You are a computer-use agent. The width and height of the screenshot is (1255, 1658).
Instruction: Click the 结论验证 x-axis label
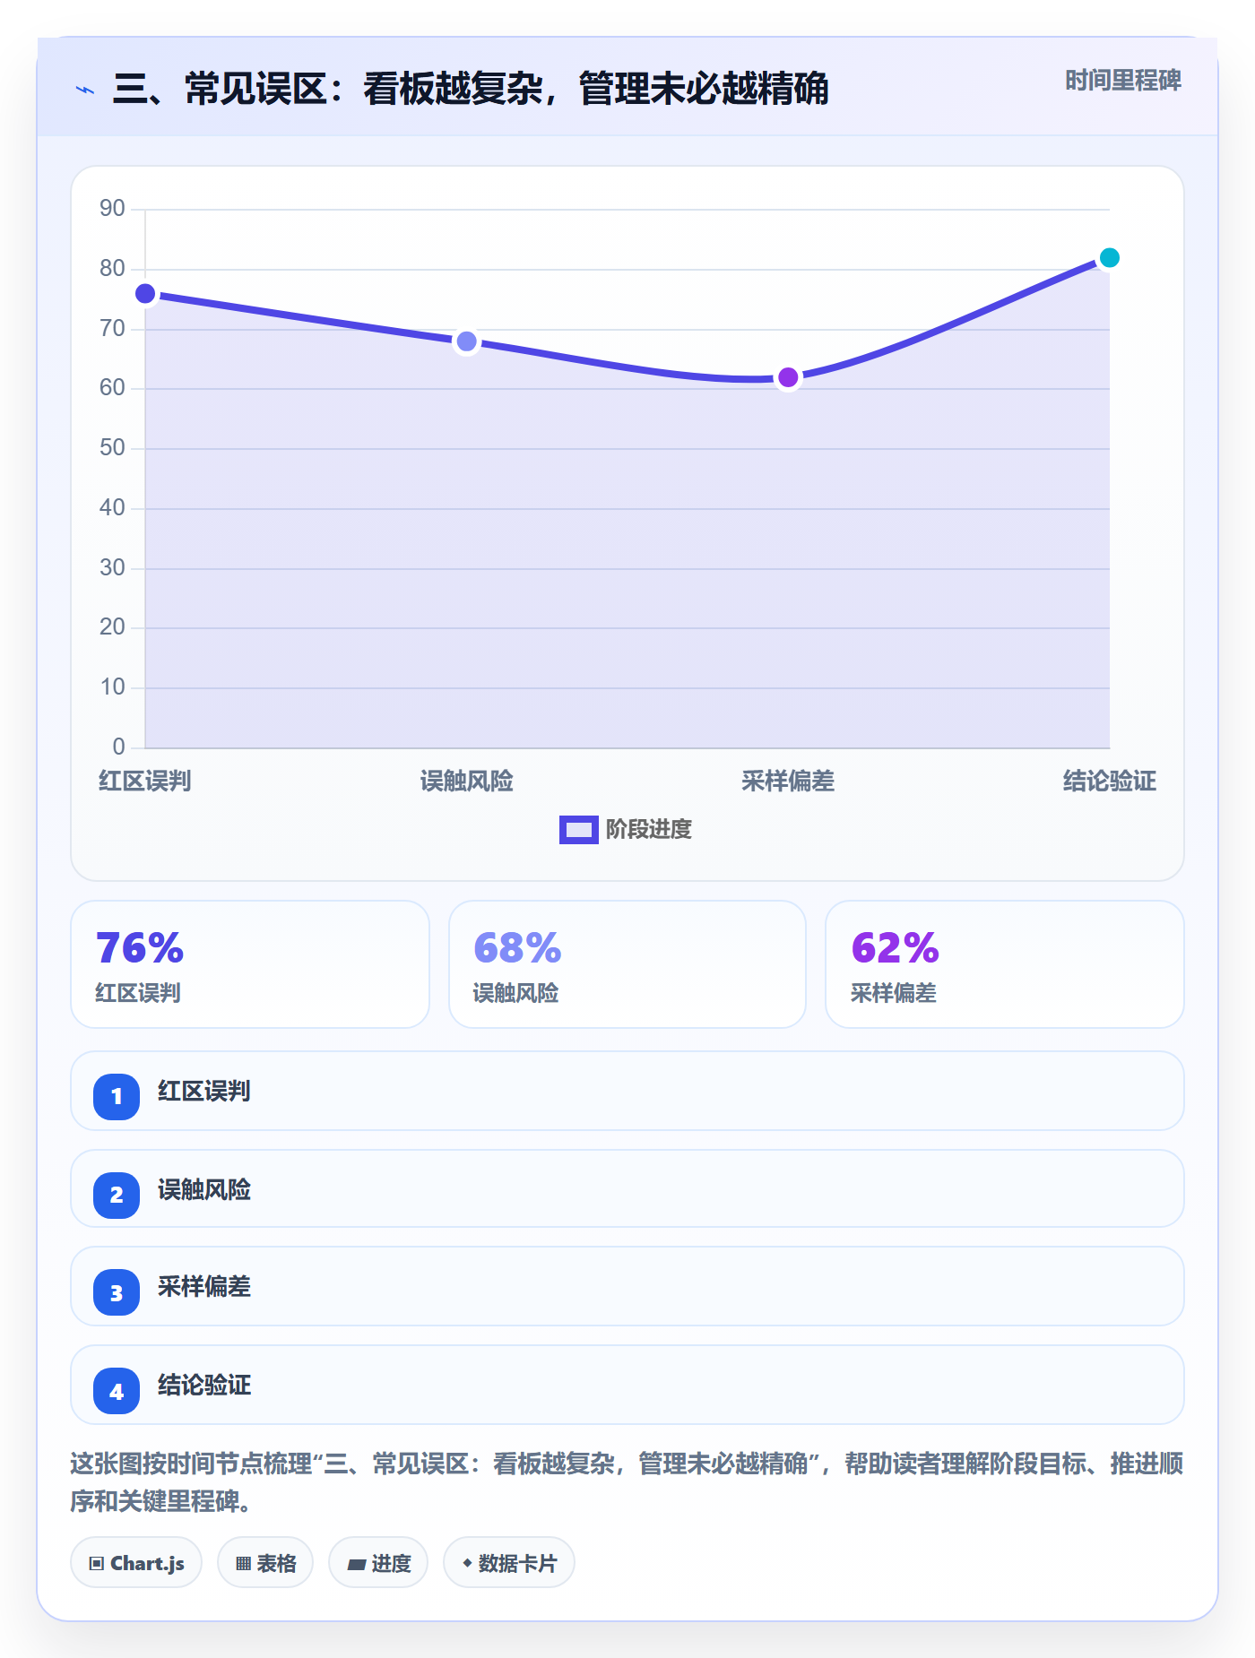tap(1110, 782)
